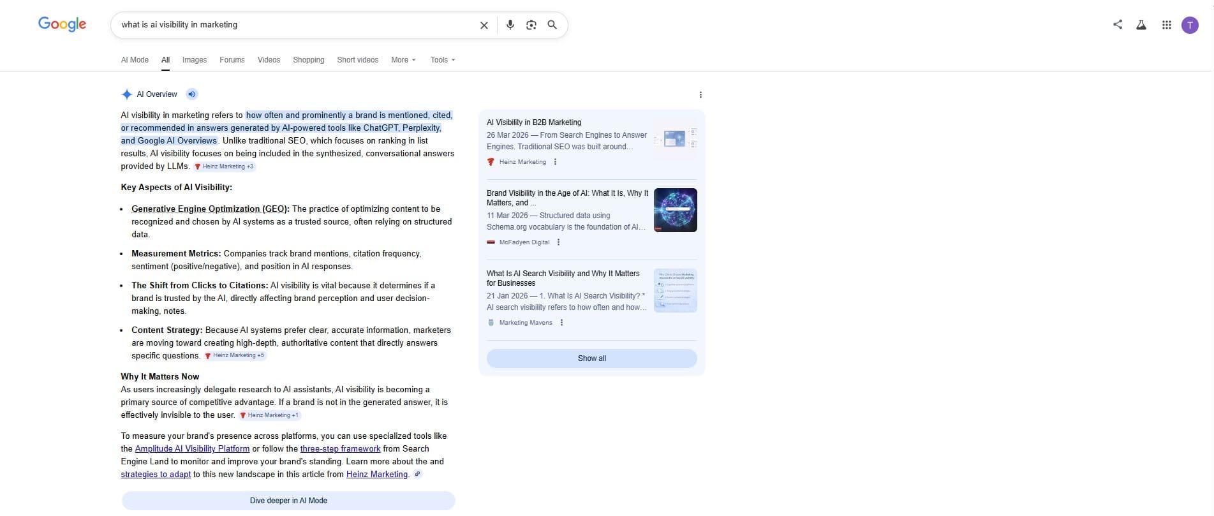The image size is (1214, 516).
Task: Open the strategies to adapt link
Action: point(156,475)
